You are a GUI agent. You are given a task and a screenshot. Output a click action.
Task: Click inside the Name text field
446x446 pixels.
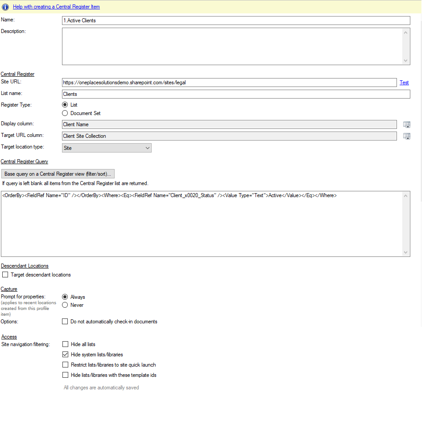coord(235,21)
